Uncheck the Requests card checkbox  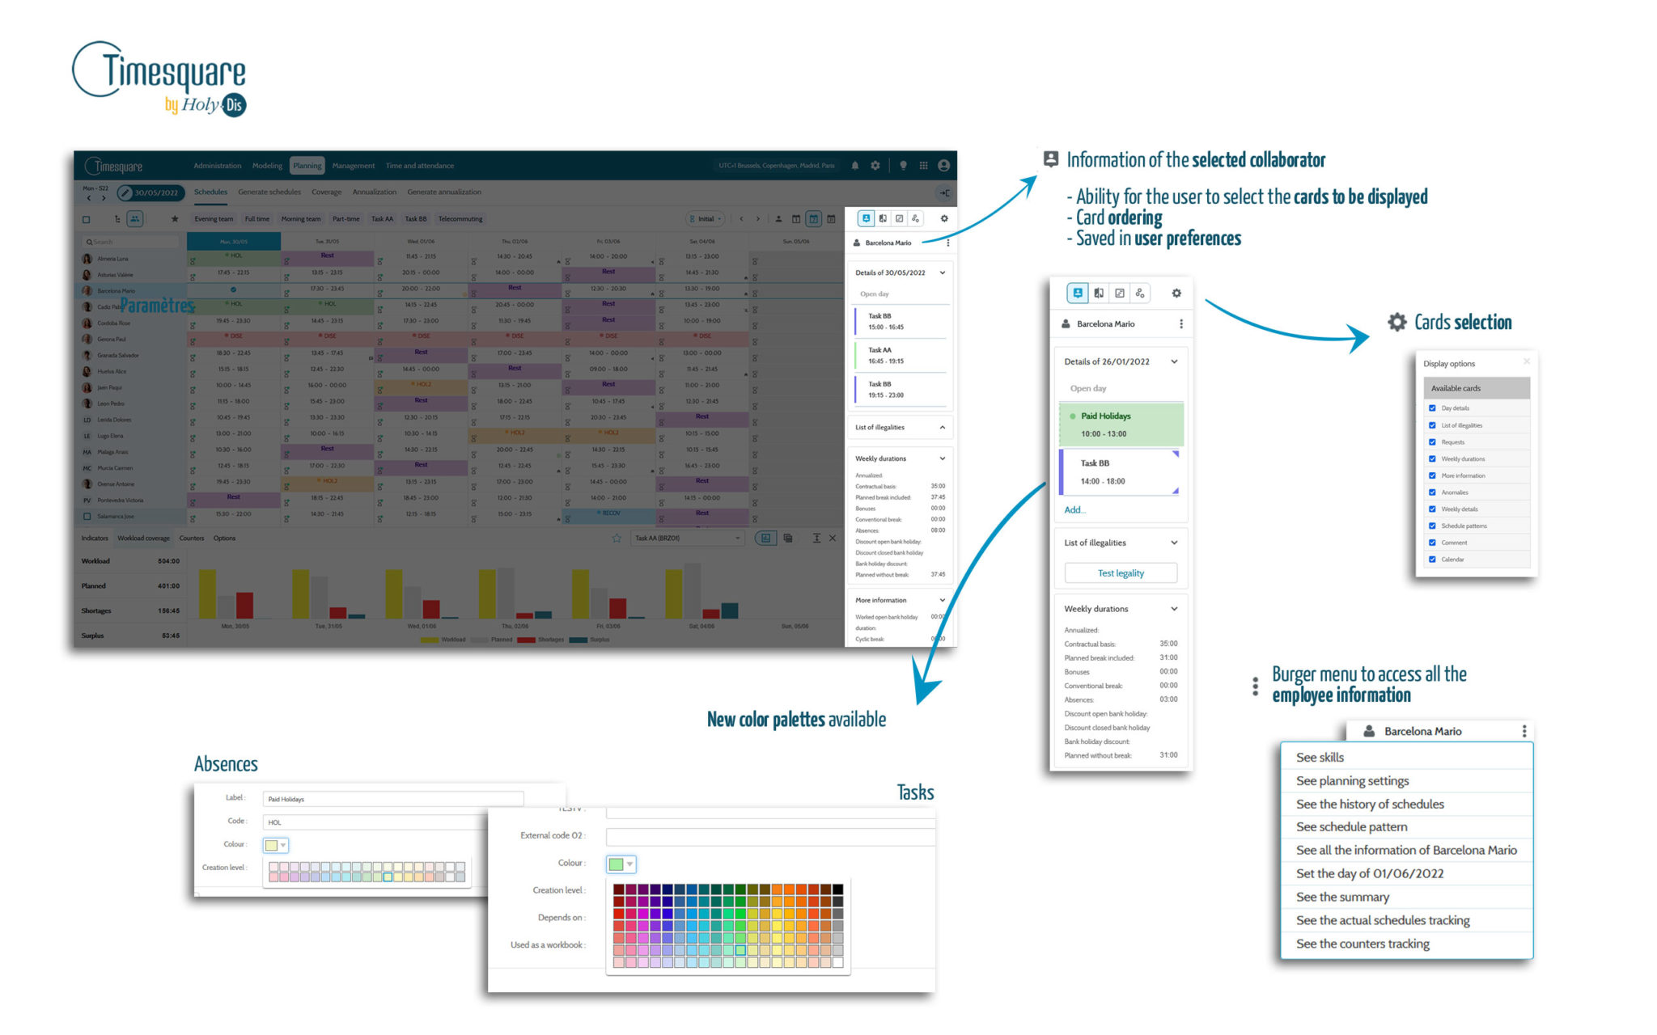click(x=1432, y=442)
